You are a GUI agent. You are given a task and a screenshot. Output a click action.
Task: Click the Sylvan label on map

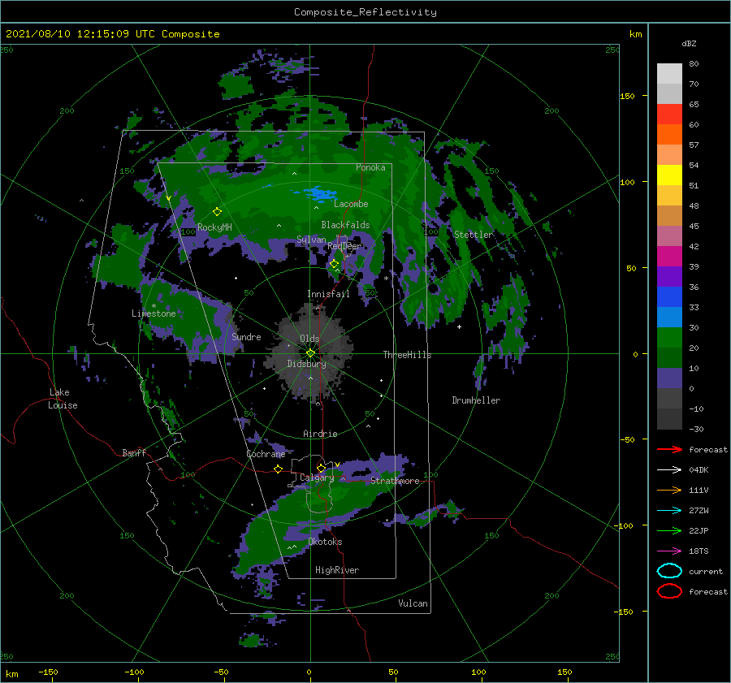311,240
